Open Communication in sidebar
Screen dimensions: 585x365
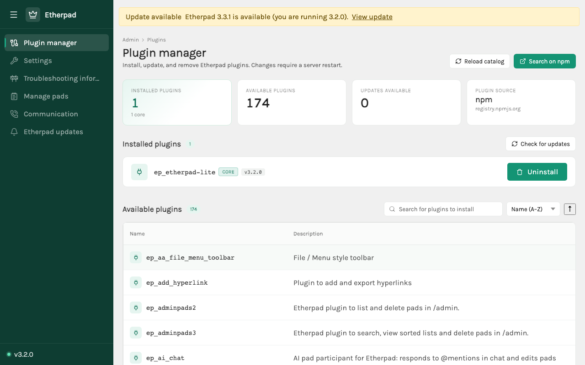pos(57,114)
